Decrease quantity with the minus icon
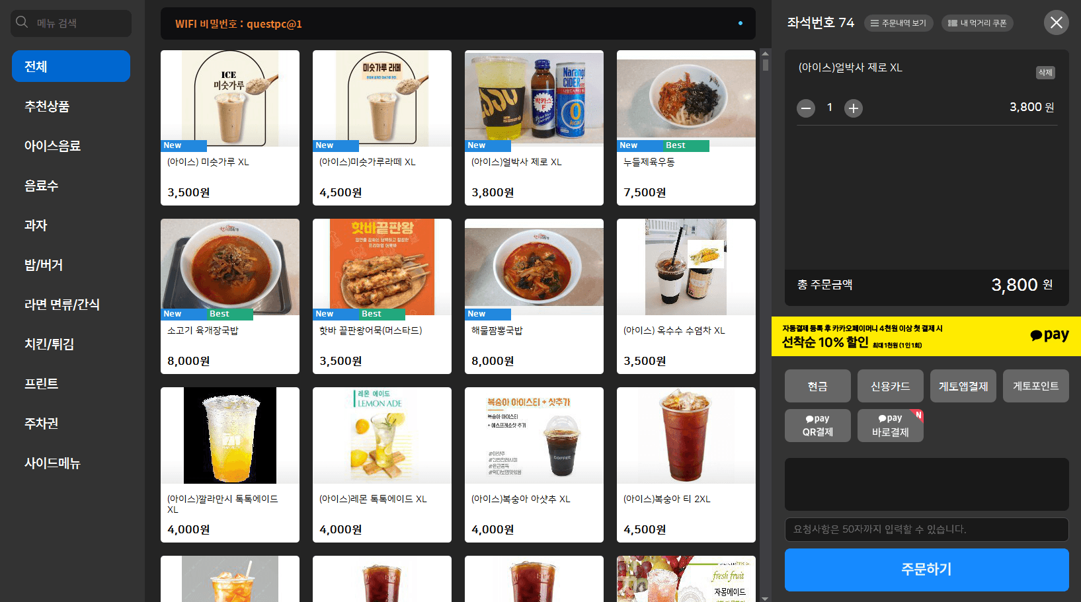The width and height of the screenshot is (1081, 602). point(806,108)
